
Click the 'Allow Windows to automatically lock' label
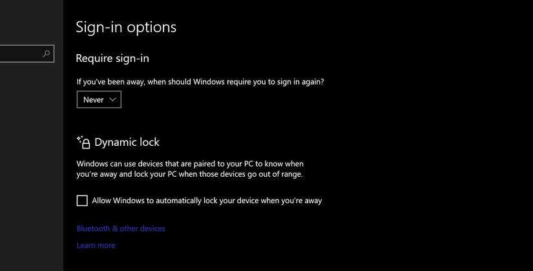point(207,201)
